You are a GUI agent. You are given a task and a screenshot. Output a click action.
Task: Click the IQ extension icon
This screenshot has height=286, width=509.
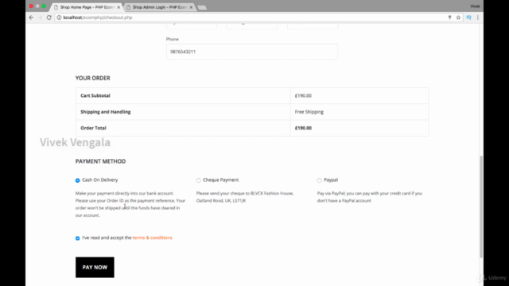click(468, 17)
